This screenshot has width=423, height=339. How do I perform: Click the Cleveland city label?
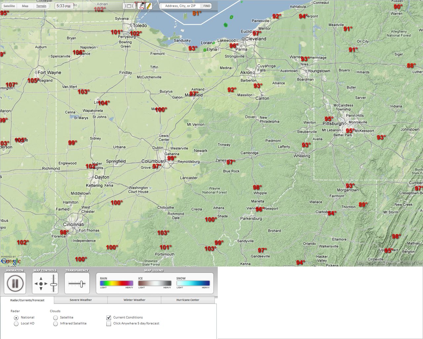(x=255, y=39)
